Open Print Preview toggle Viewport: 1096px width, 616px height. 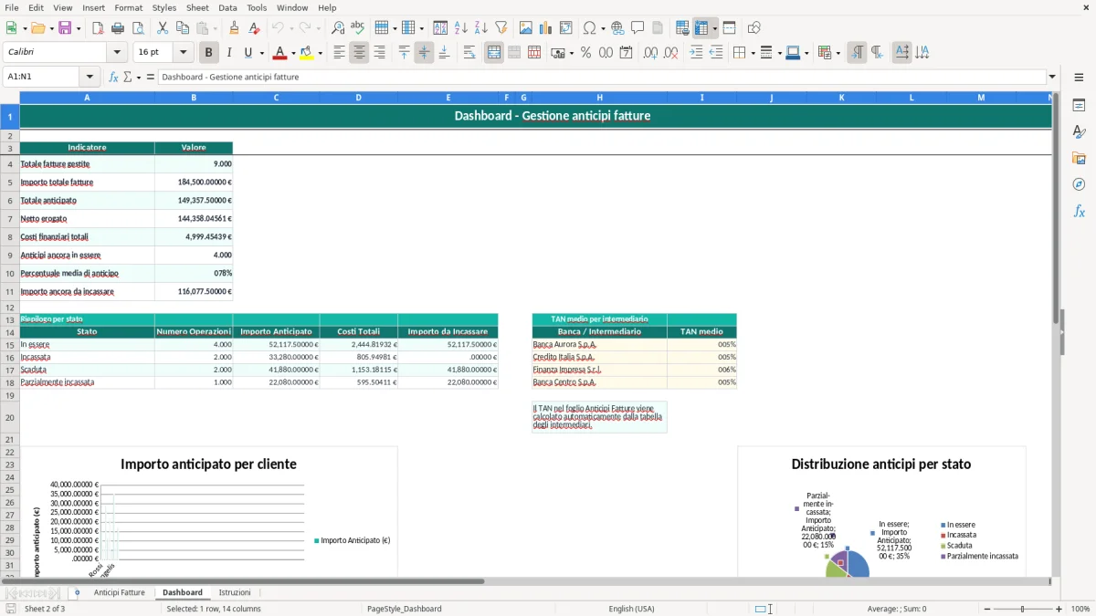coord(138,28)
